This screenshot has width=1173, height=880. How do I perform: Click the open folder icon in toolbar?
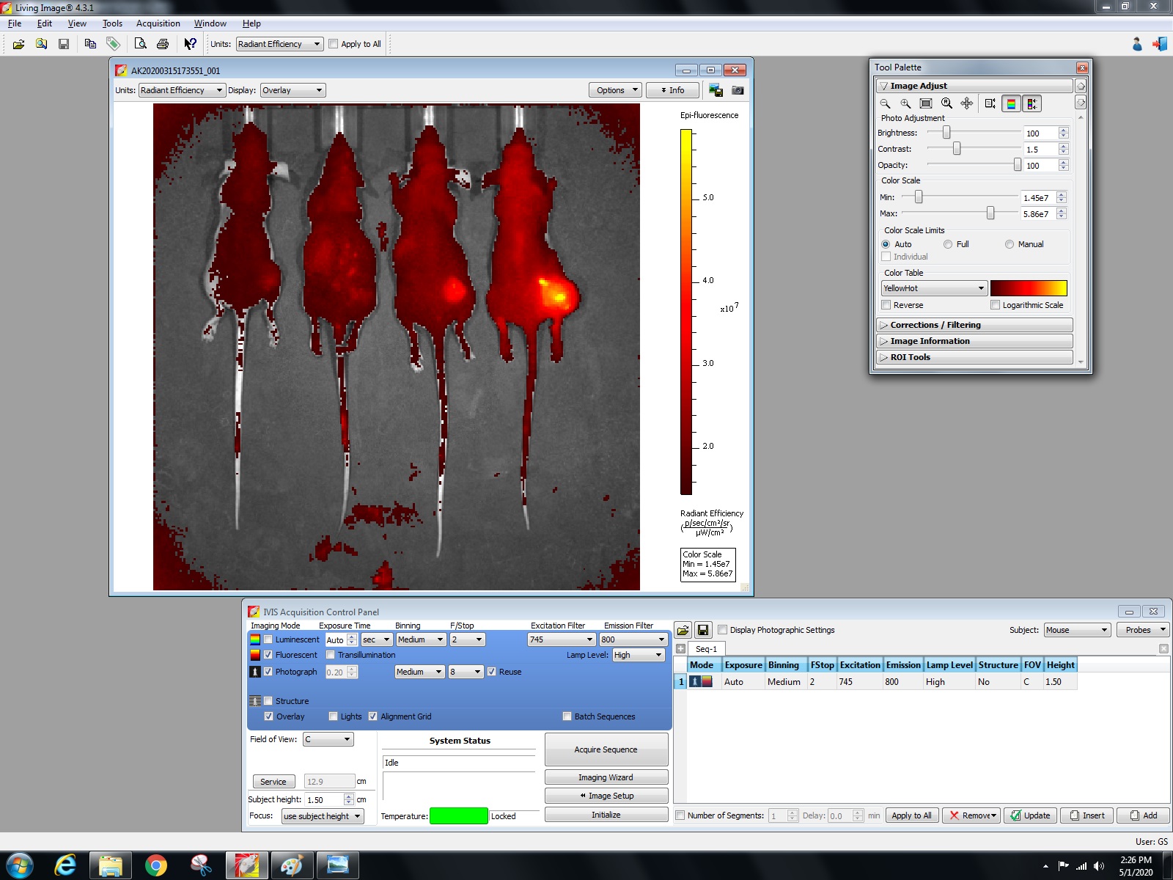point(18,44)
